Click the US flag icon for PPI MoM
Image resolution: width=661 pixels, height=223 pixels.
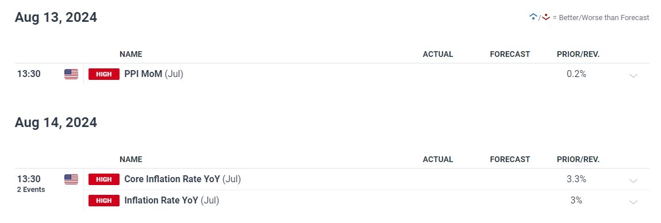click(x=71, y=74)
